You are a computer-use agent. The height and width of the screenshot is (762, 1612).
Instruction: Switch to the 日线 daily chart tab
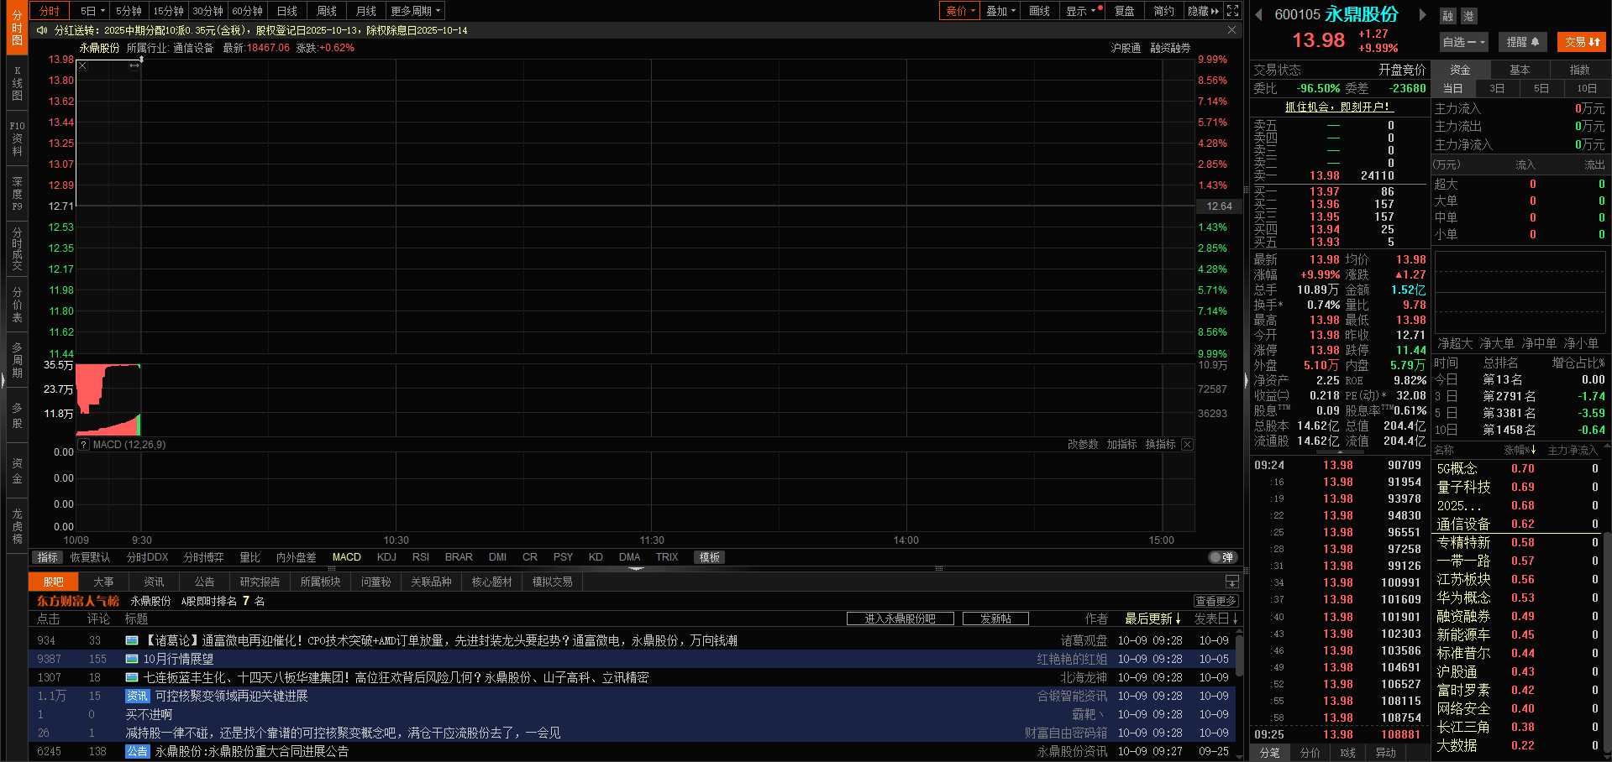click(287, 11)
